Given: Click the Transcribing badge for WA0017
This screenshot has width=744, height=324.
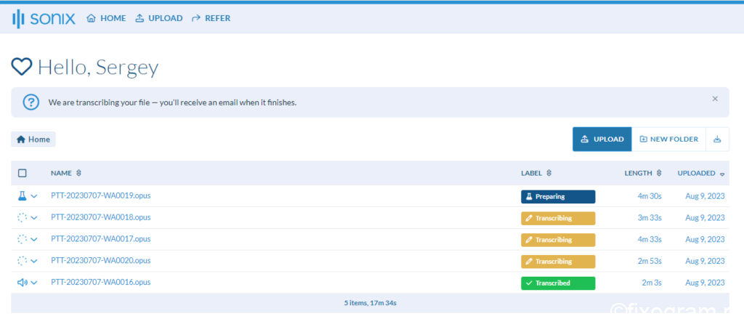Looking at the screenshot, I should (x=558, y=240).
